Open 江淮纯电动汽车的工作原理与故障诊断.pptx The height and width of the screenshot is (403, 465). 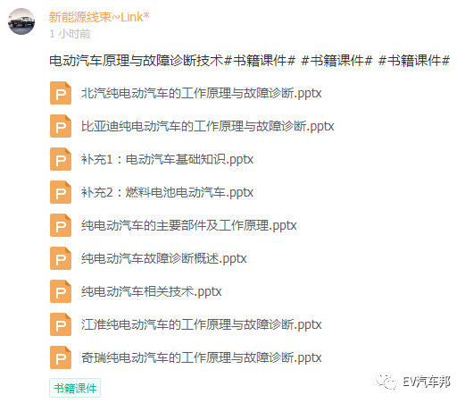pyautogui.click(x=202, y=324)
